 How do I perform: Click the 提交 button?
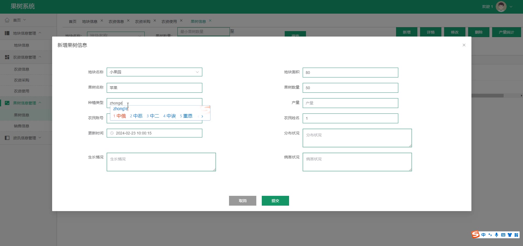[x=275, y=201]
